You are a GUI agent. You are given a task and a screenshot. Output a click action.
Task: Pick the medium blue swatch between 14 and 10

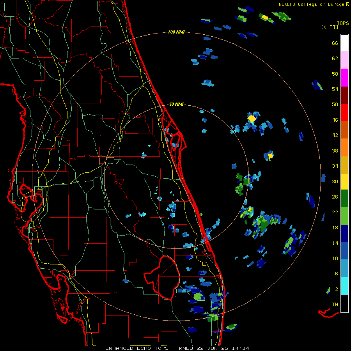(344, 251)
